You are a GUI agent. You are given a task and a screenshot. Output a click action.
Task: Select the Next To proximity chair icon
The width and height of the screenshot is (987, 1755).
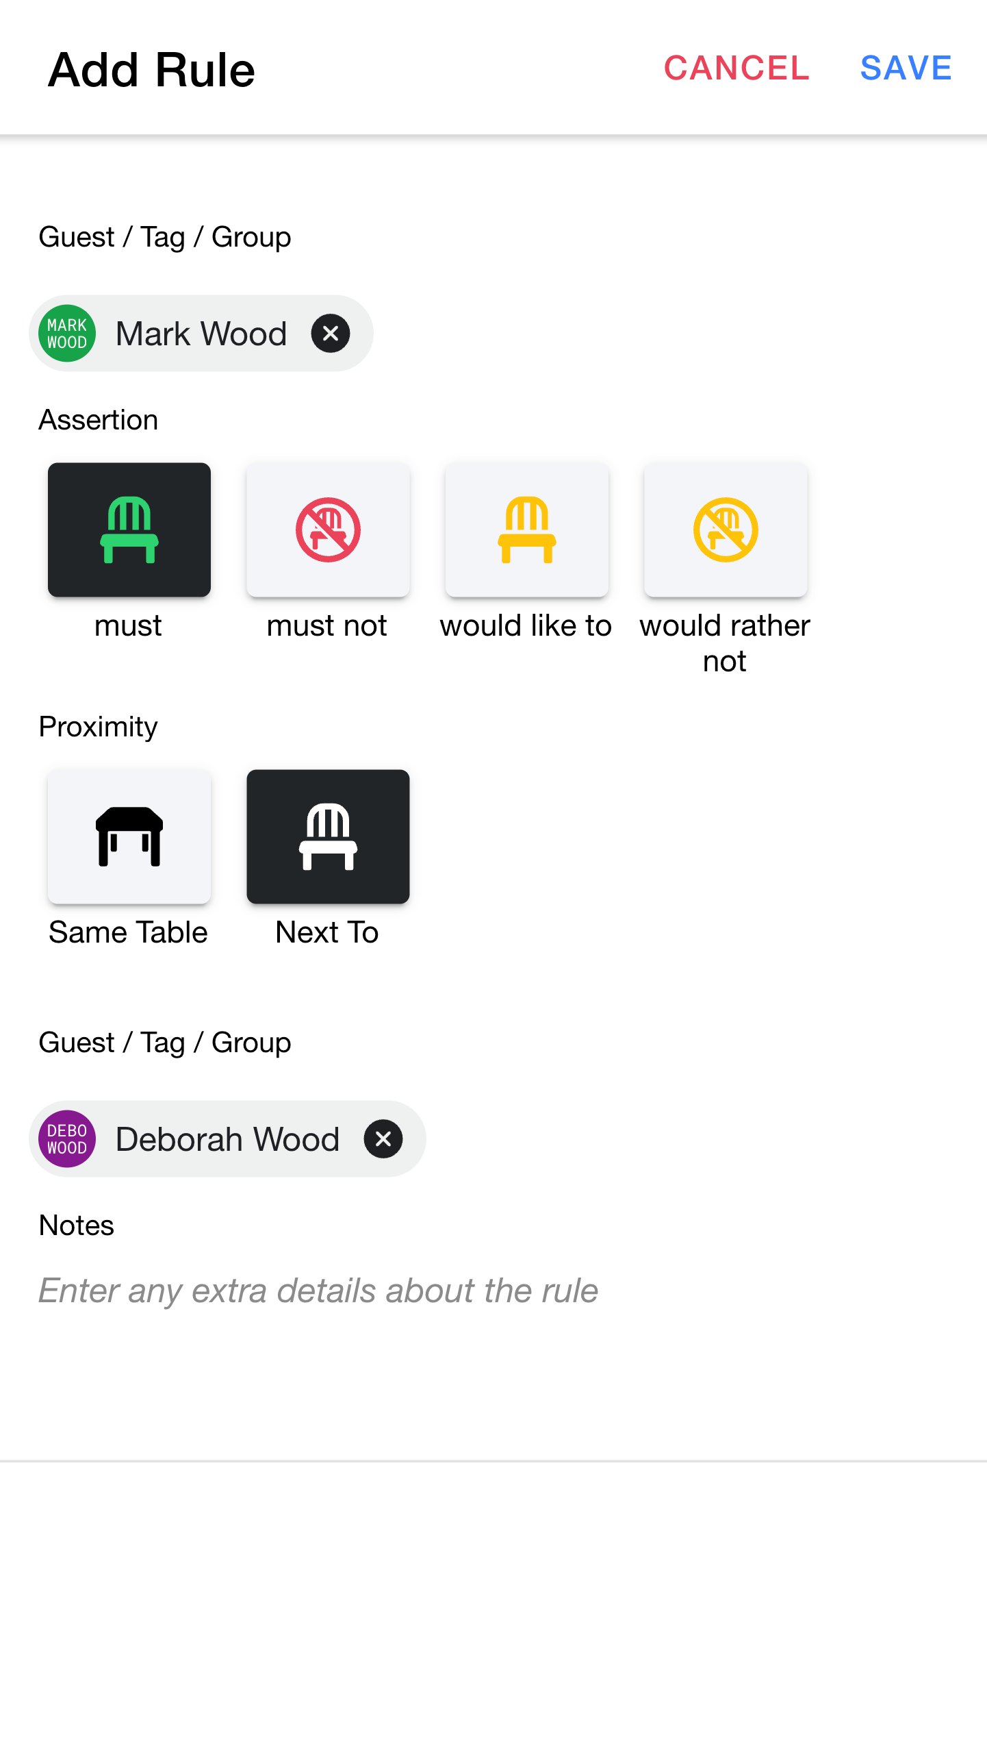(x=328, y=836)
